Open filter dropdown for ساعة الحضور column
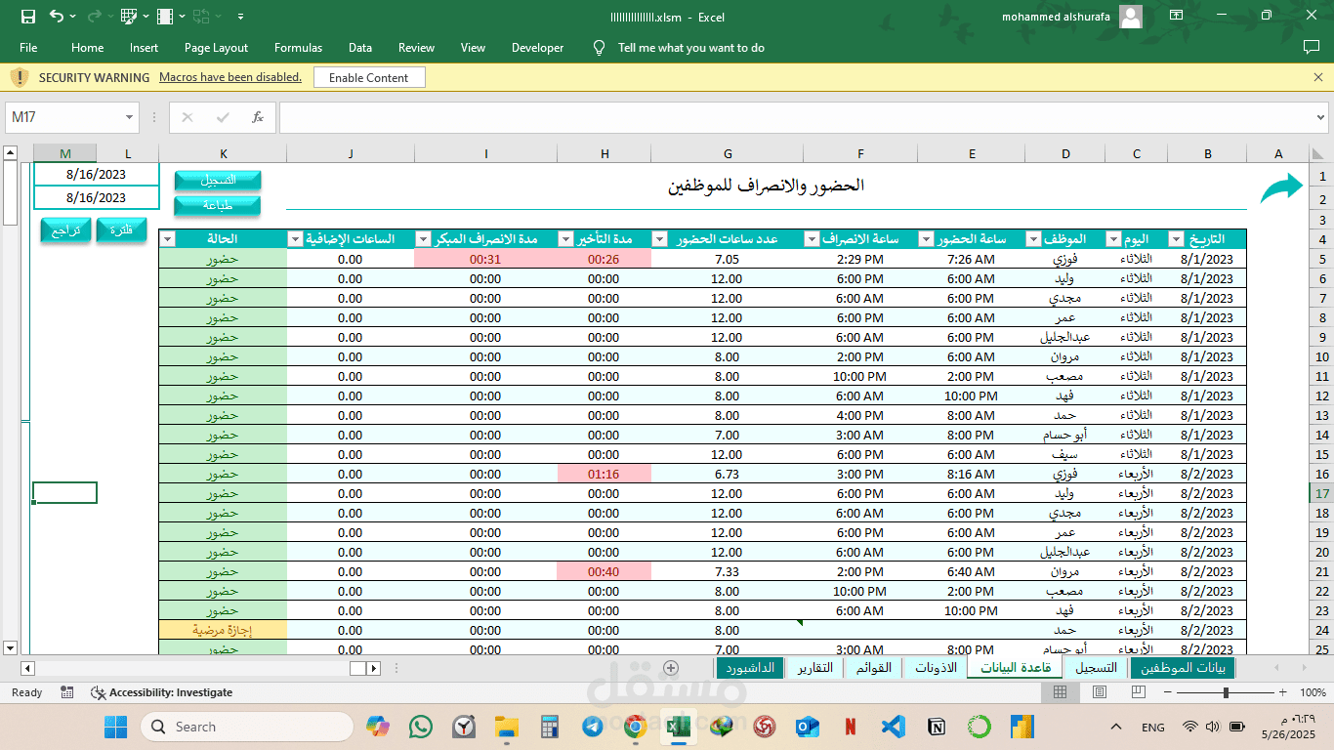1334x750 pixels. [925, 239]
